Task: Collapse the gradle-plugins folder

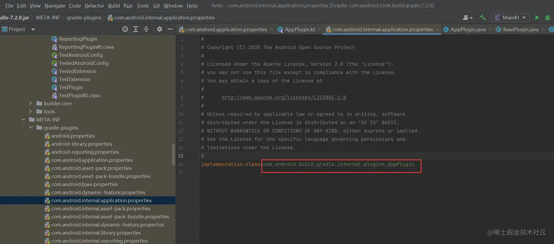Action: click(x=30, y=127)
